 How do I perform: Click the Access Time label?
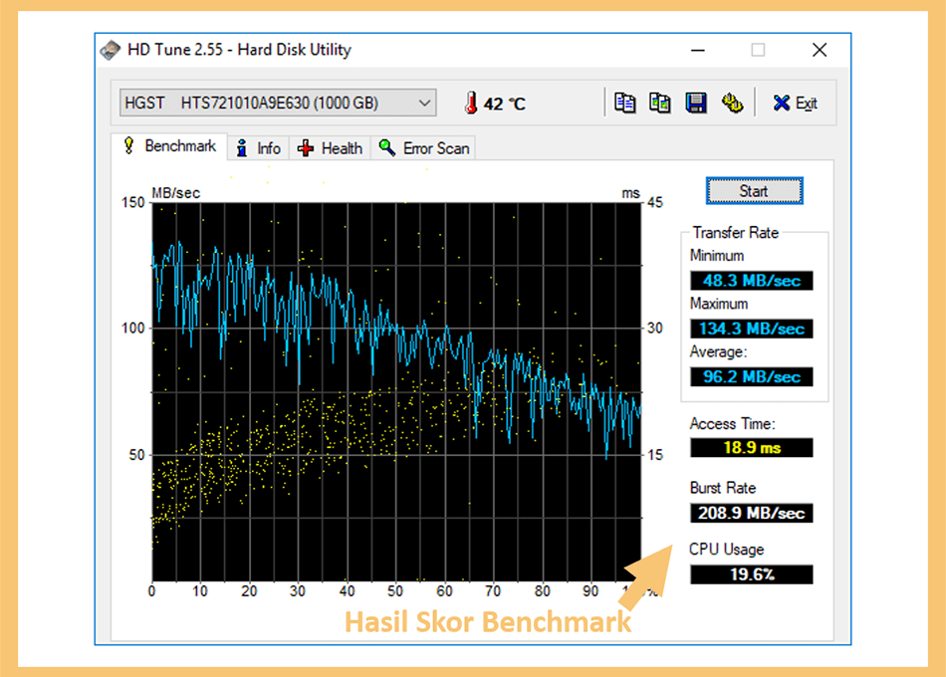click(732, 423)
